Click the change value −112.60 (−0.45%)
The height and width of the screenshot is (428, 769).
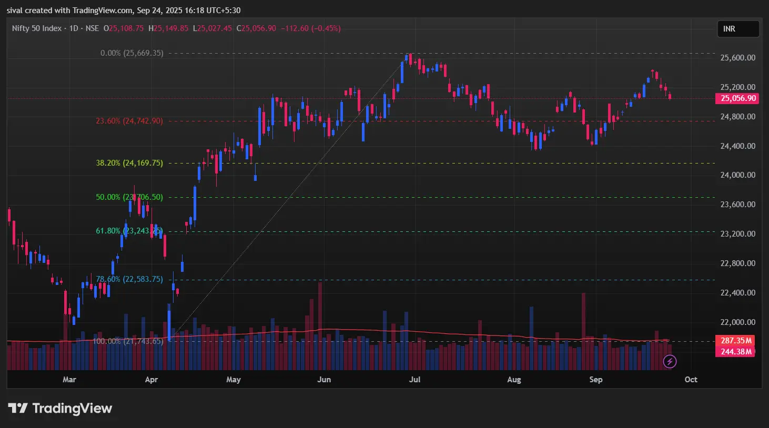311,28
